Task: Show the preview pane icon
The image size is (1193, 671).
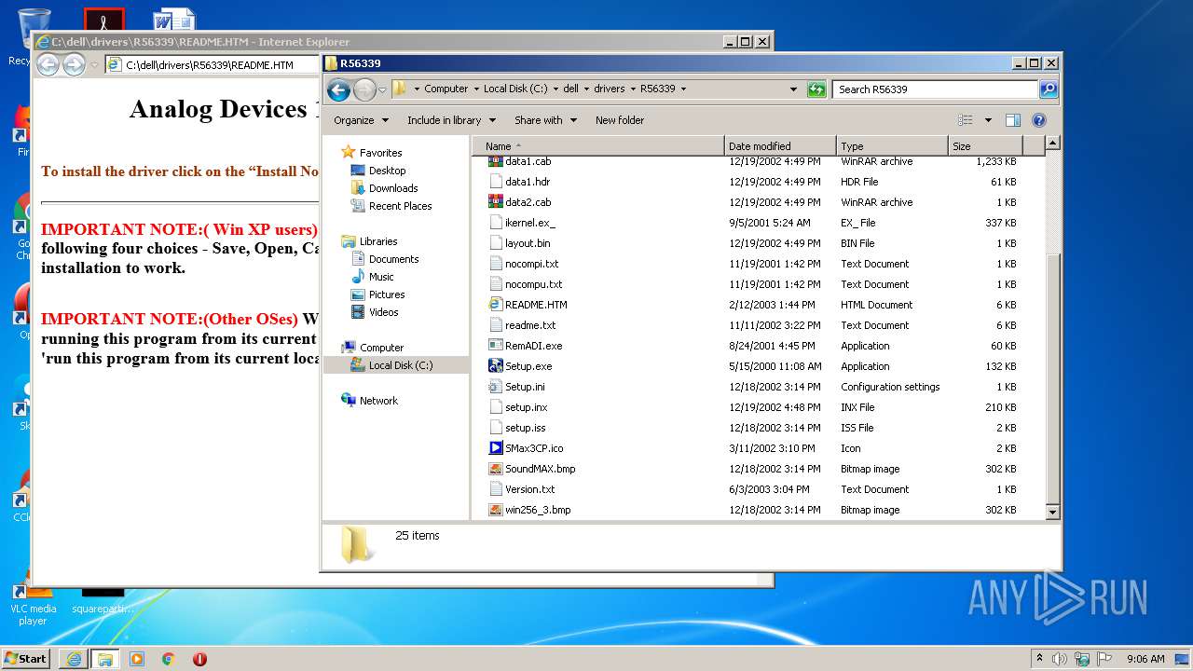Action: (x=1013, y=120)
